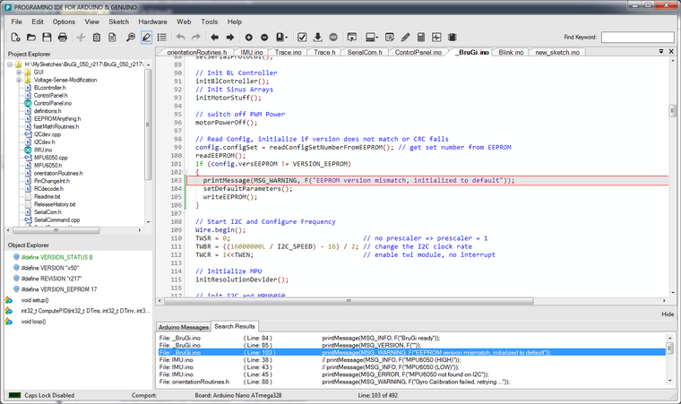
Task: Select RCdecode.h in the project tree
Action: 48,188
